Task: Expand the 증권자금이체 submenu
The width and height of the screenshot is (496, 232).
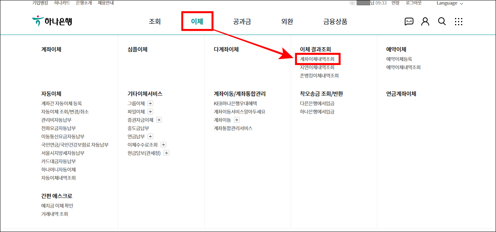Action: [159, 120]
